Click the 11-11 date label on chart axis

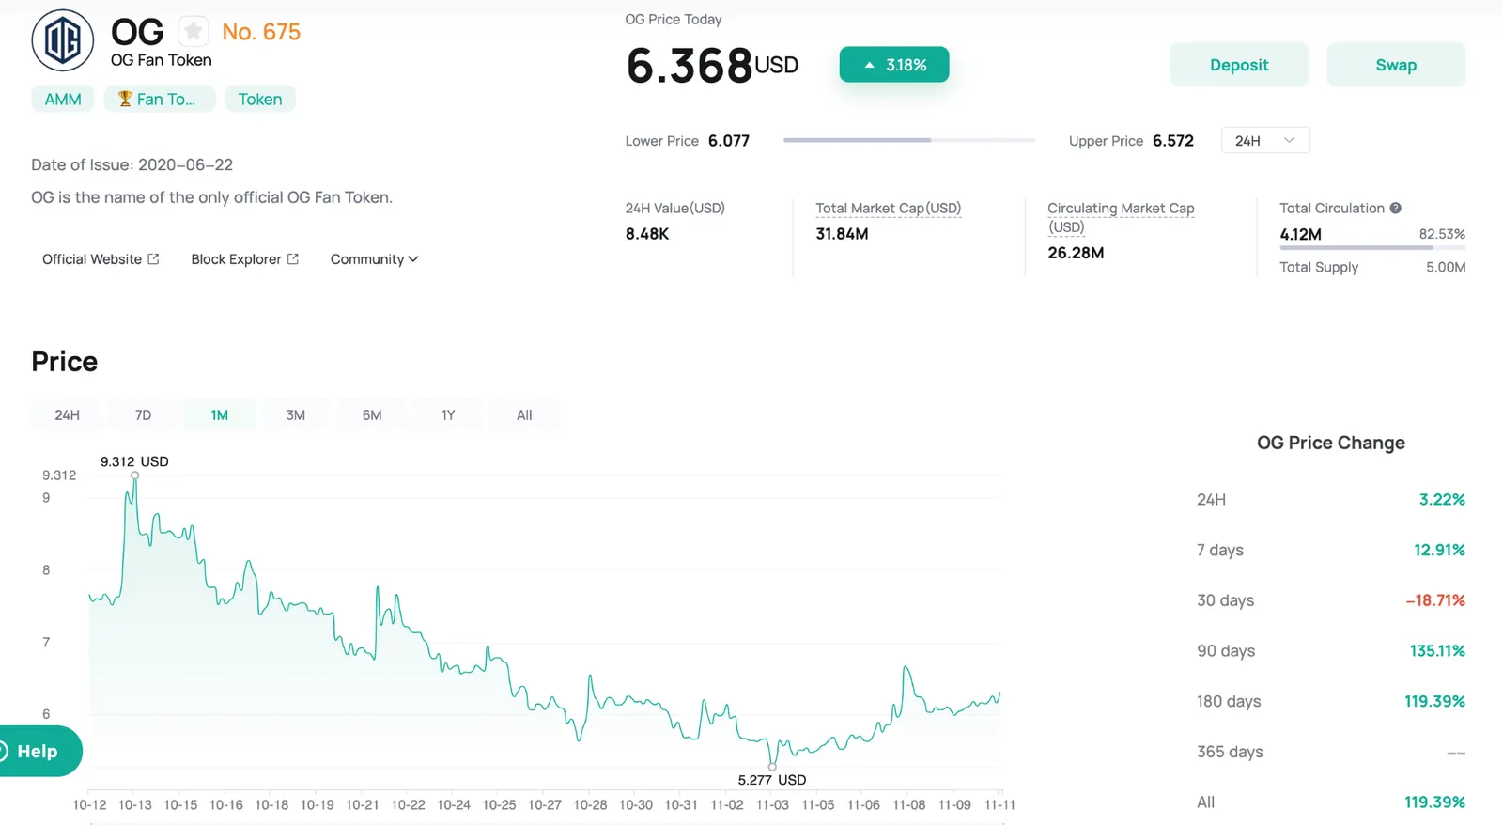pos(999,805)
